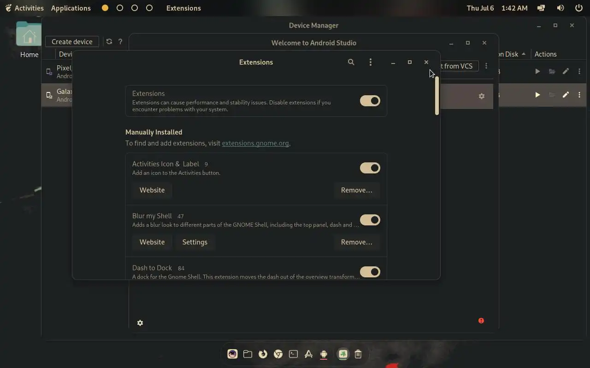
Task: Select the Galaxy device row in Device Manager
Action: click(57, 95)
